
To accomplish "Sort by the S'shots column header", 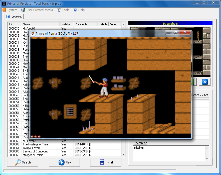I will coord(103,24).
